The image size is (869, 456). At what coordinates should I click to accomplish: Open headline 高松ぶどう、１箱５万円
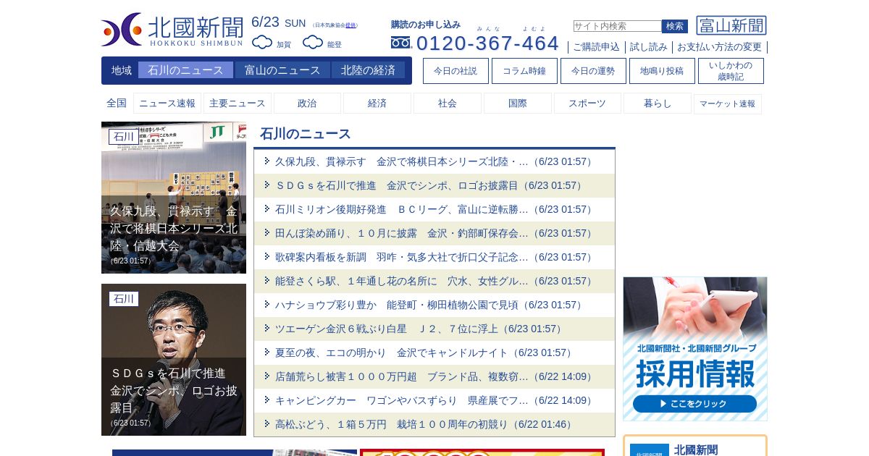coord(434,424)
